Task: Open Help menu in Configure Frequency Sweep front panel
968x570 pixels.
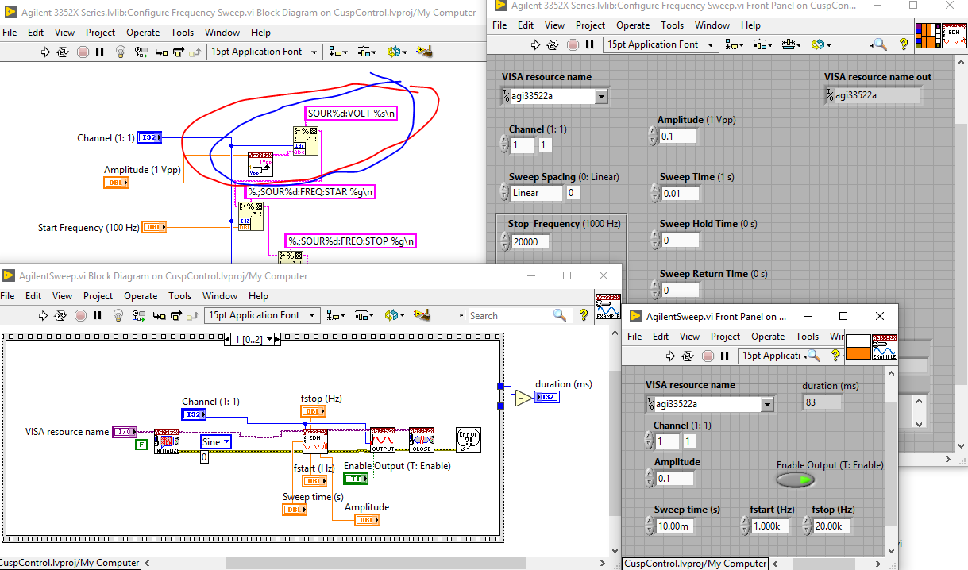Action: (750, 25)
